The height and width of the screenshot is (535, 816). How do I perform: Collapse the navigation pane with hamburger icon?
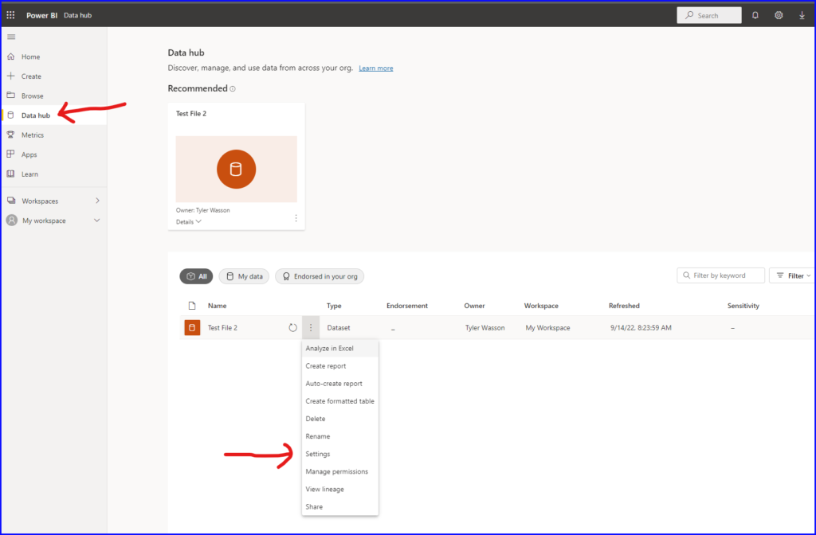click(x=11, y=37)
